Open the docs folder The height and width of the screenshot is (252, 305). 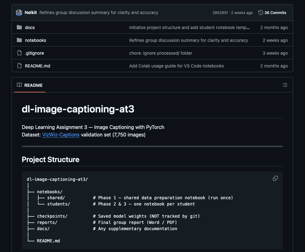(30, 27)
